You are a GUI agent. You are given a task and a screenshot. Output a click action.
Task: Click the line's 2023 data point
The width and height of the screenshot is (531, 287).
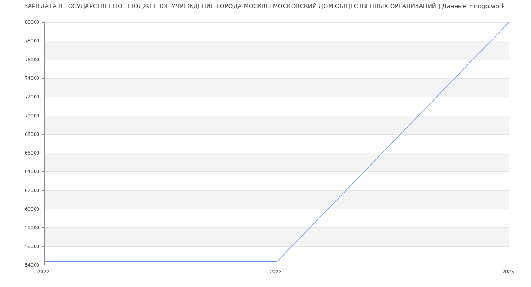(x=277, y=262)
